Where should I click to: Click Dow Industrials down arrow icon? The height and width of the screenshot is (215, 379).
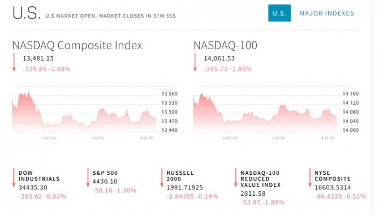tap(14, 178)
